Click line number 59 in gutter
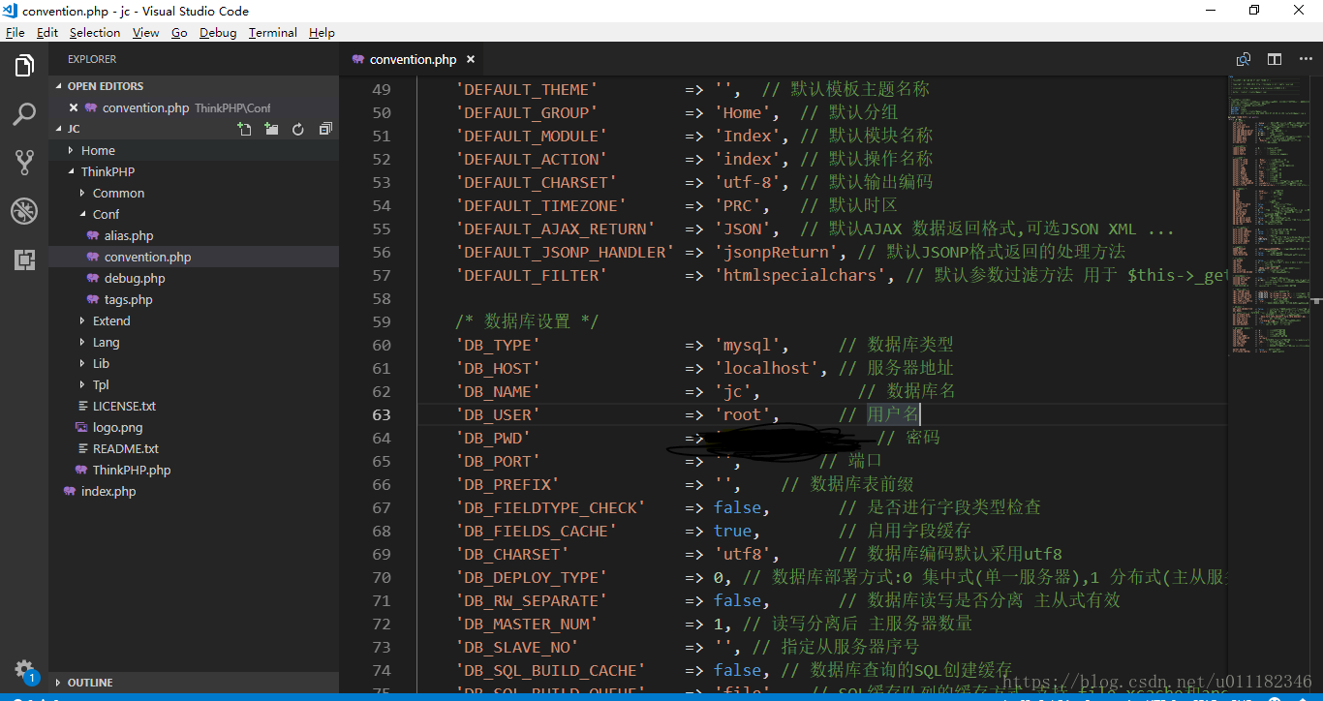Screen dimensions: 1323x701 (382, 321)
